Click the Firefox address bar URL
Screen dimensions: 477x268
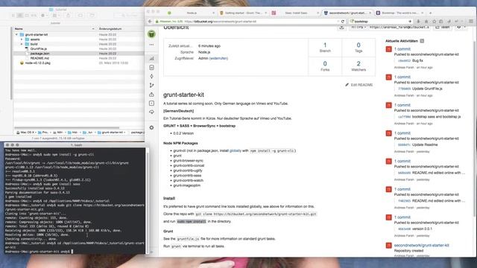point(247,22)
